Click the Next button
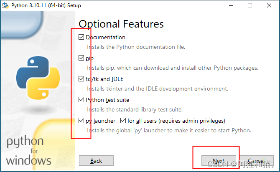Image resolution: width=280 pixels, height=172 pixels. 219,161
